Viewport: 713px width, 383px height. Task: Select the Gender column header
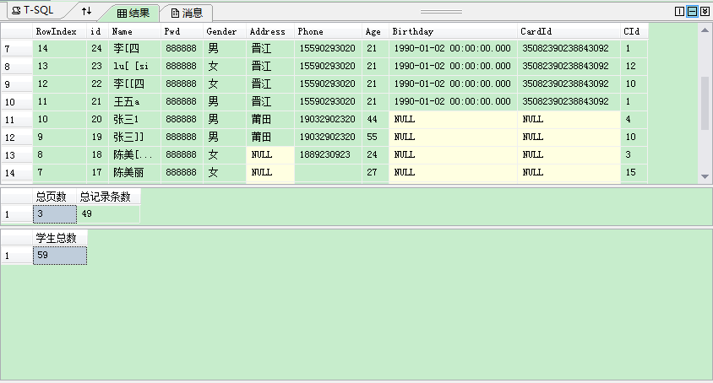(225, 31)
